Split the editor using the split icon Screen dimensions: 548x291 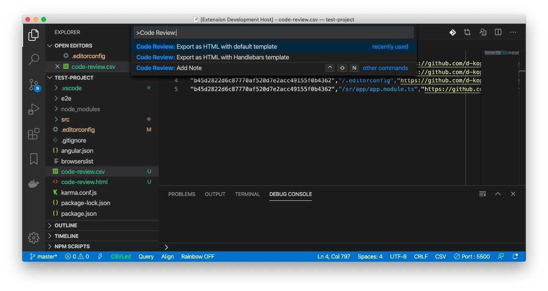point(498,32)
